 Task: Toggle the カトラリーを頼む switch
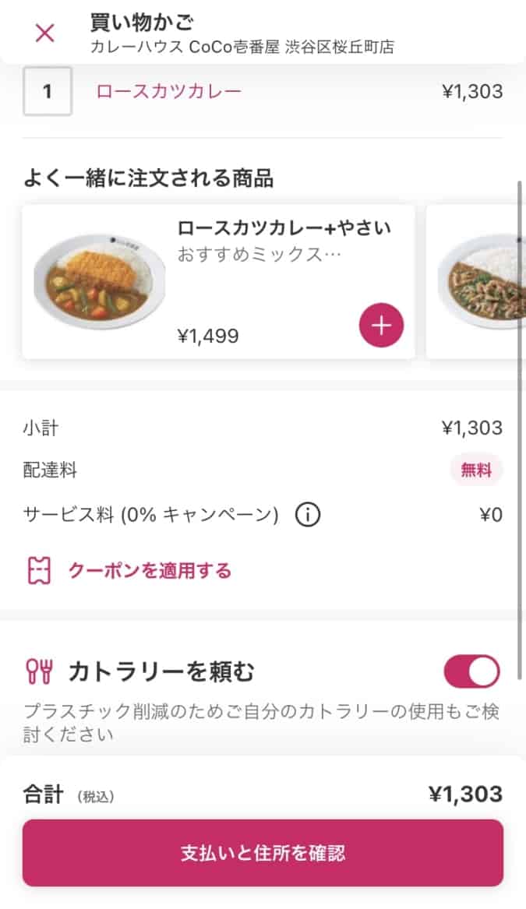[x=472, y=671]
